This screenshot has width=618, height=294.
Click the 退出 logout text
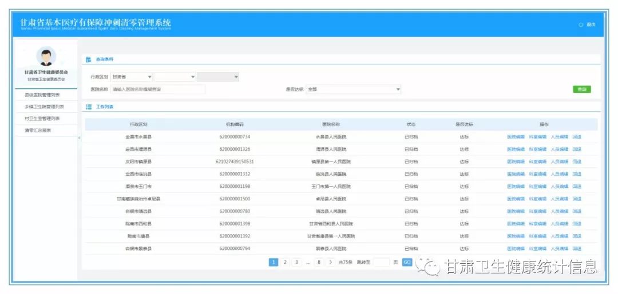[591, 25]
